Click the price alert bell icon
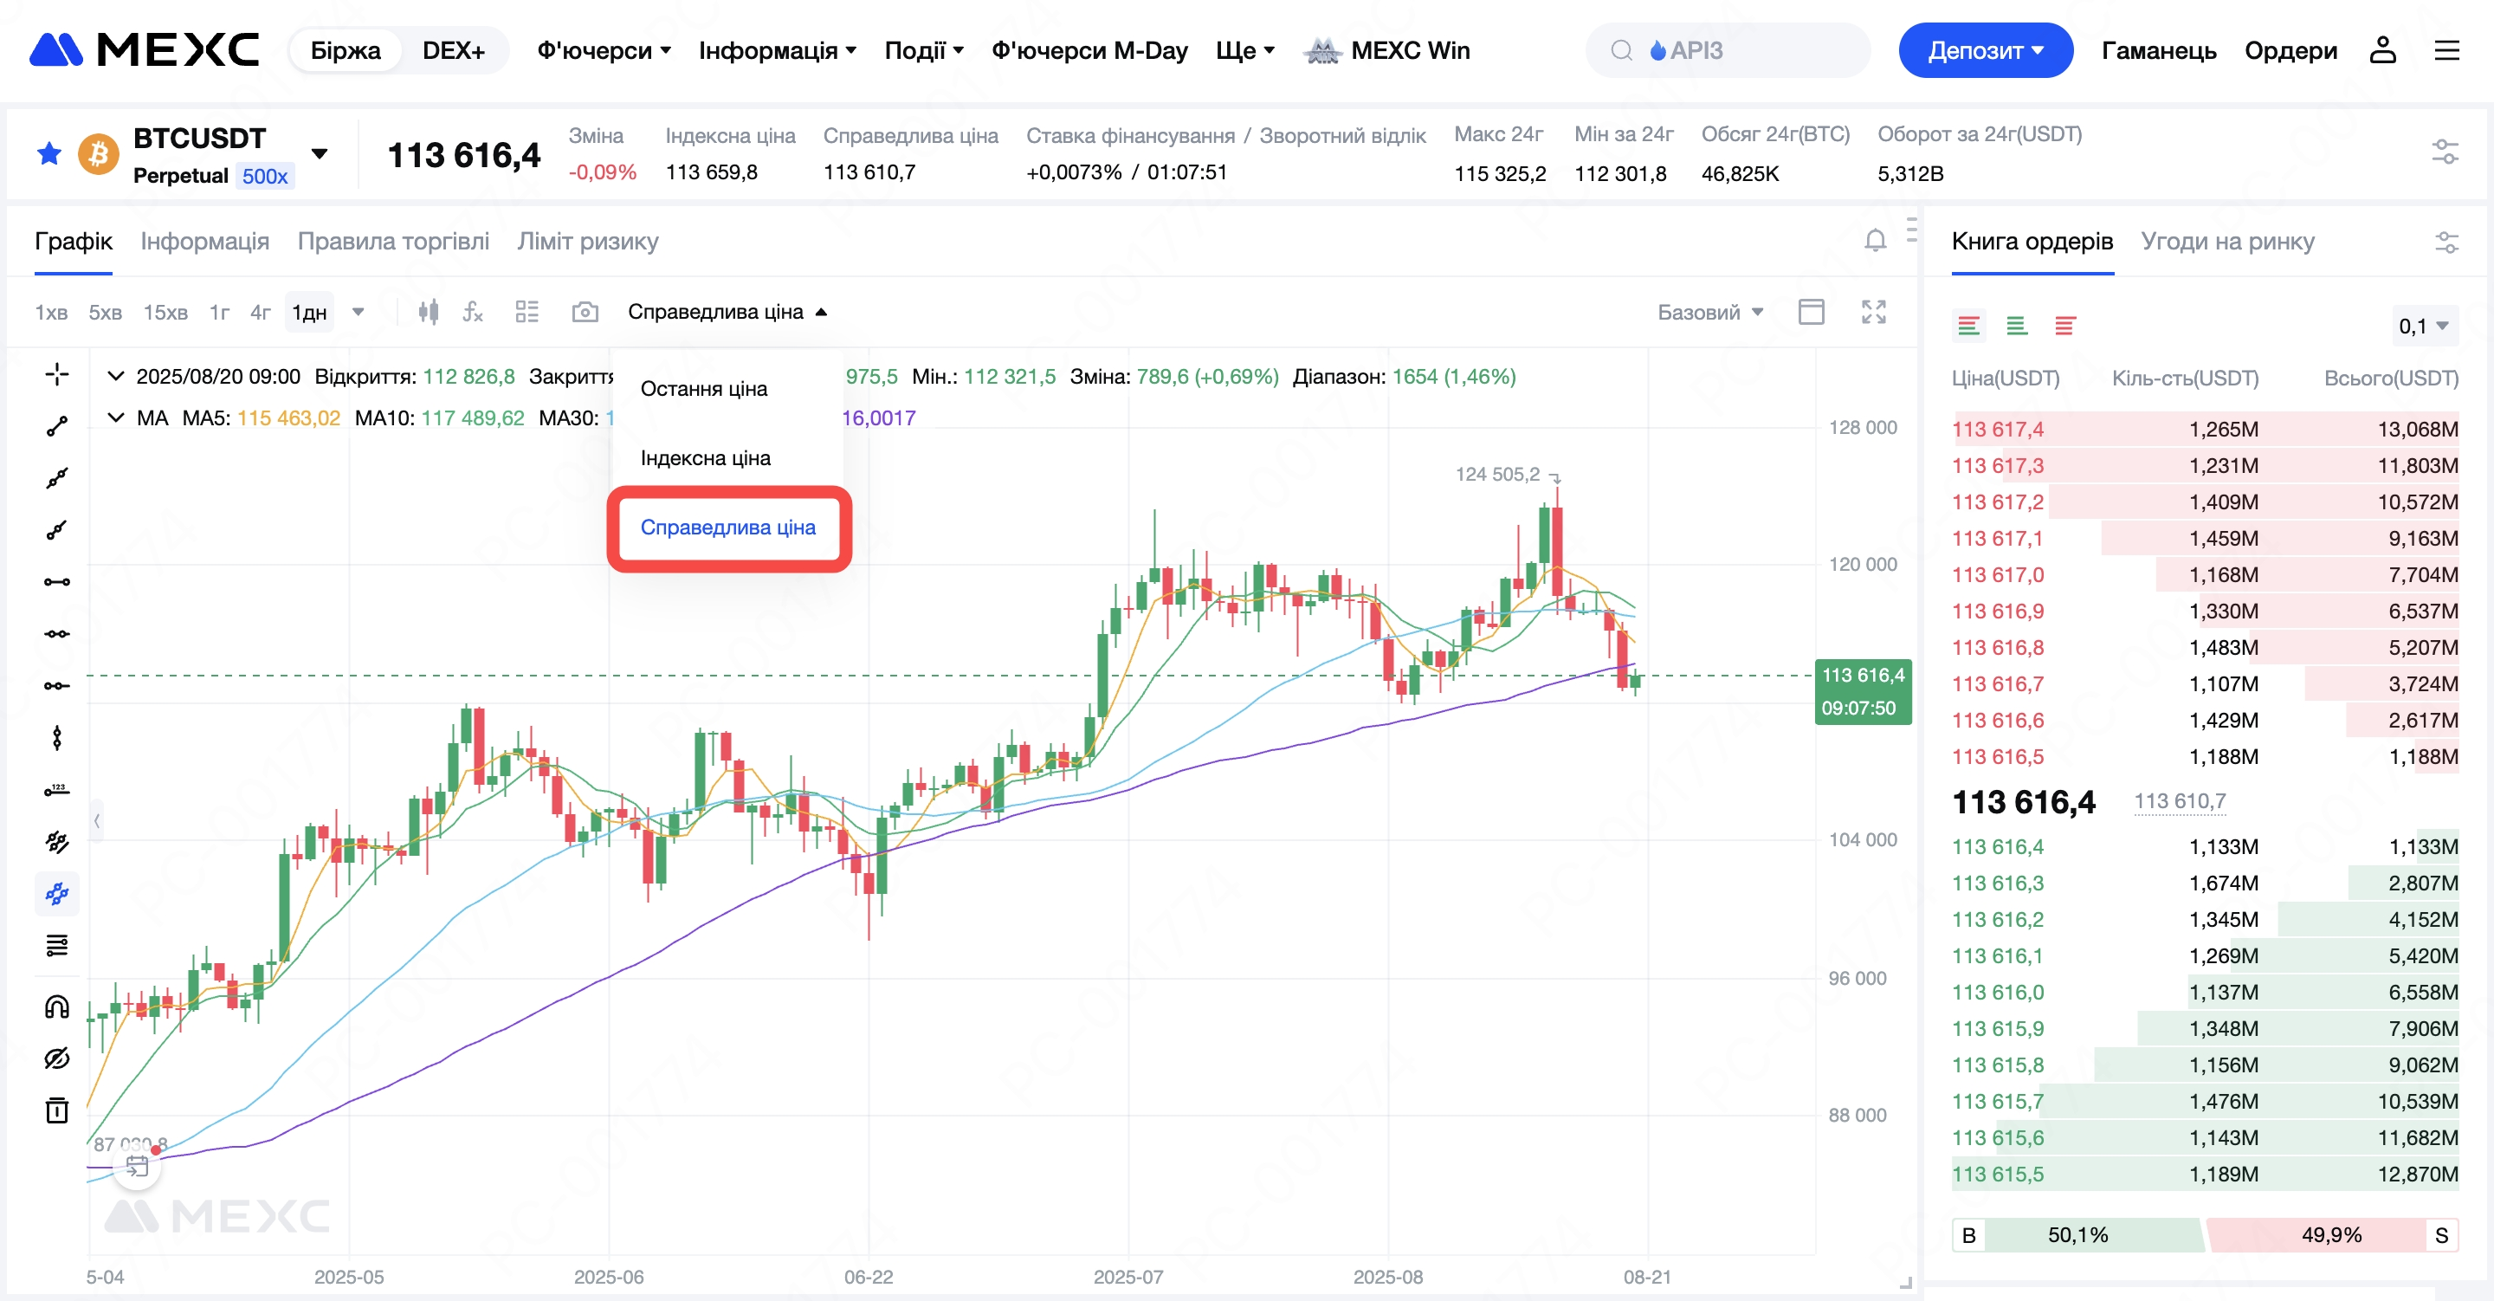 (x=1874, y=240)
